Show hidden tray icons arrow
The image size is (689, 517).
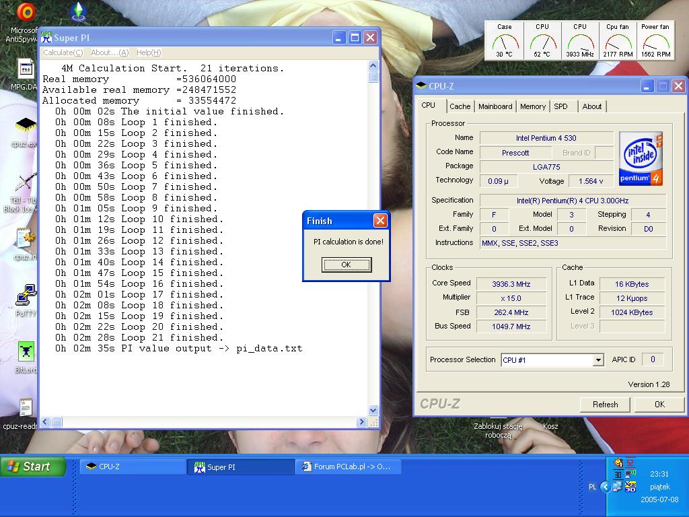606,487
